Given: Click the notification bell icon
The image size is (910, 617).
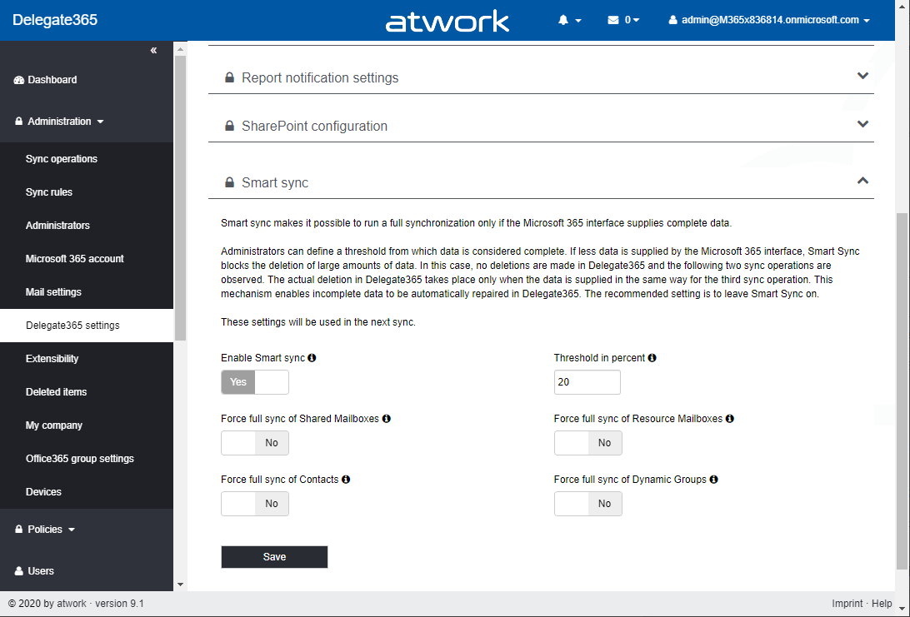Looking at the screenshot, I should [x=563, y=20].
